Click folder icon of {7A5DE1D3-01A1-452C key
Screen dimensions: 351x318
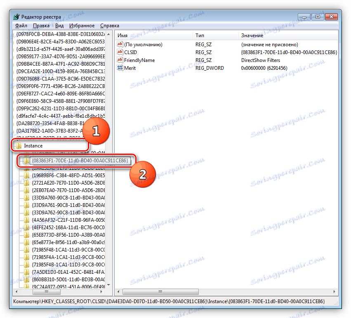coord(26,272)
